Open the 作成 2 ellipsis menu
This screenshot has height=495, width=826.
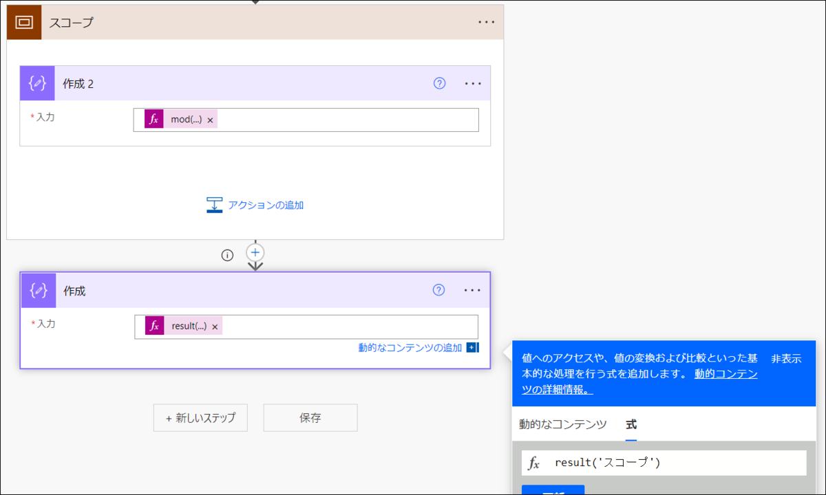(473, 83)
